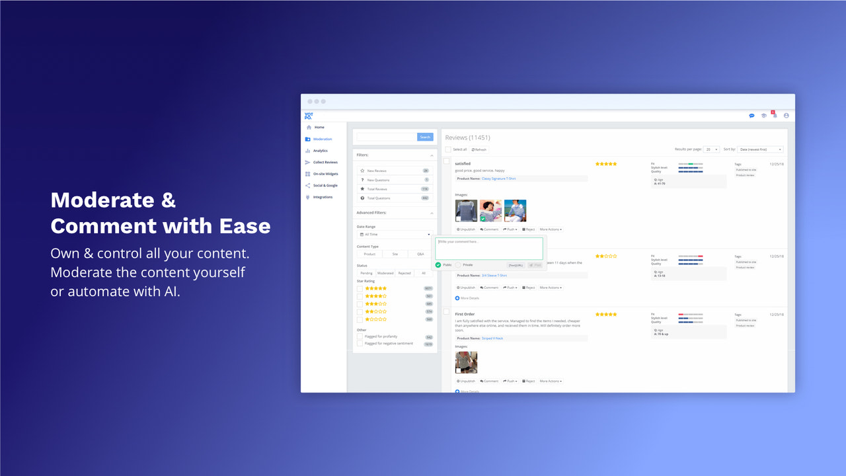The image size is (846, 476).
Task: Click the [Text](URL) button
Action: (x=516, y=265)
